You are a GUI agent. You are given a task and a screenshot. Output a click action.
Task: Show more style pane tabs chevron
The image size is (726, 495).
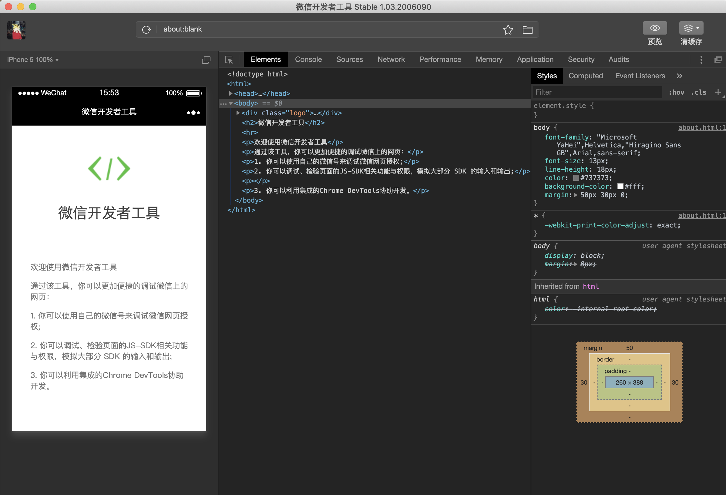[x=679, y=76]
